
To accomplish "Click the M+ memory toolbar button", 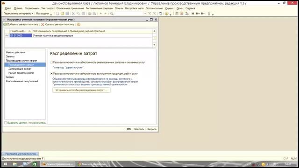I will [x=198, y=14].
